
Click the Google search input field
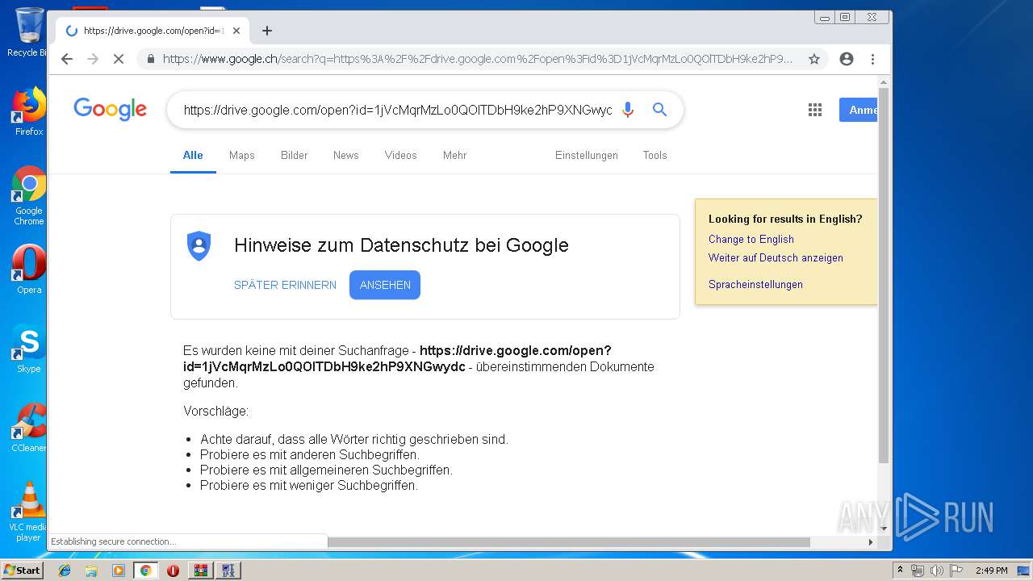397,110
